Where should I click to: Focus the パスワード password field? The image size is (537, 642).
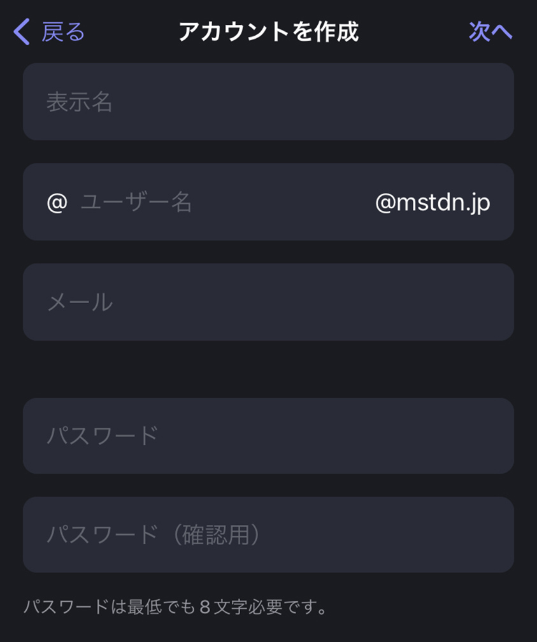point(268,436)
